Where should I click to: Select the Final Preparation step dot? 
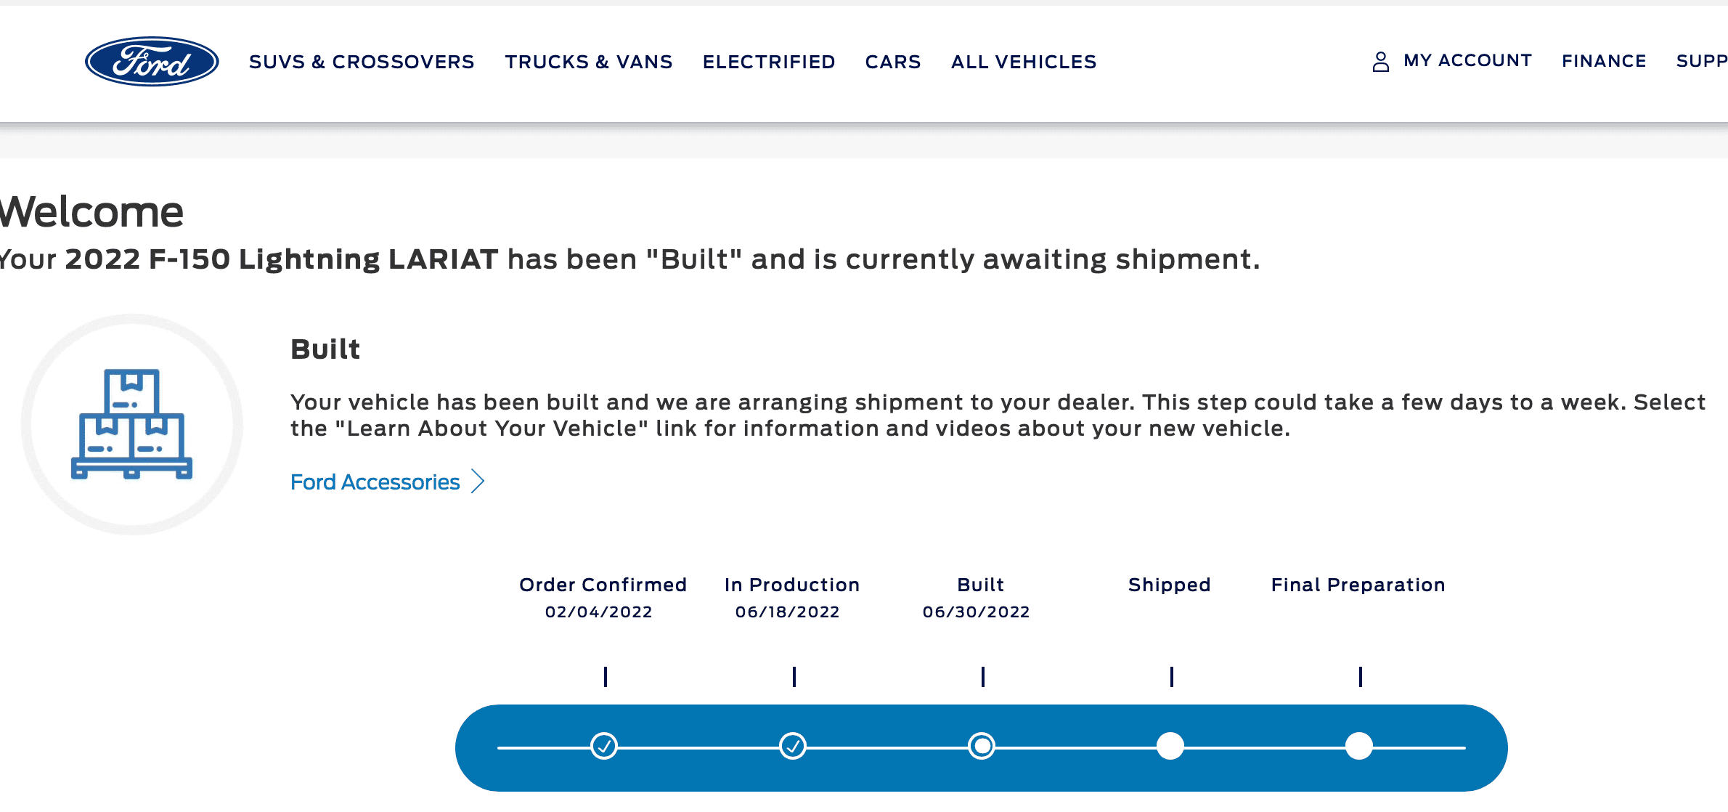[1359, 746]
